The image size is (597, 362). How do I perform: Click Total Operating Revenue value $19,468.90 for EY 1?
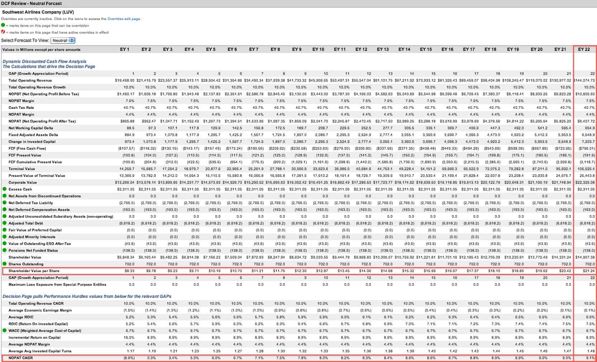125,80
